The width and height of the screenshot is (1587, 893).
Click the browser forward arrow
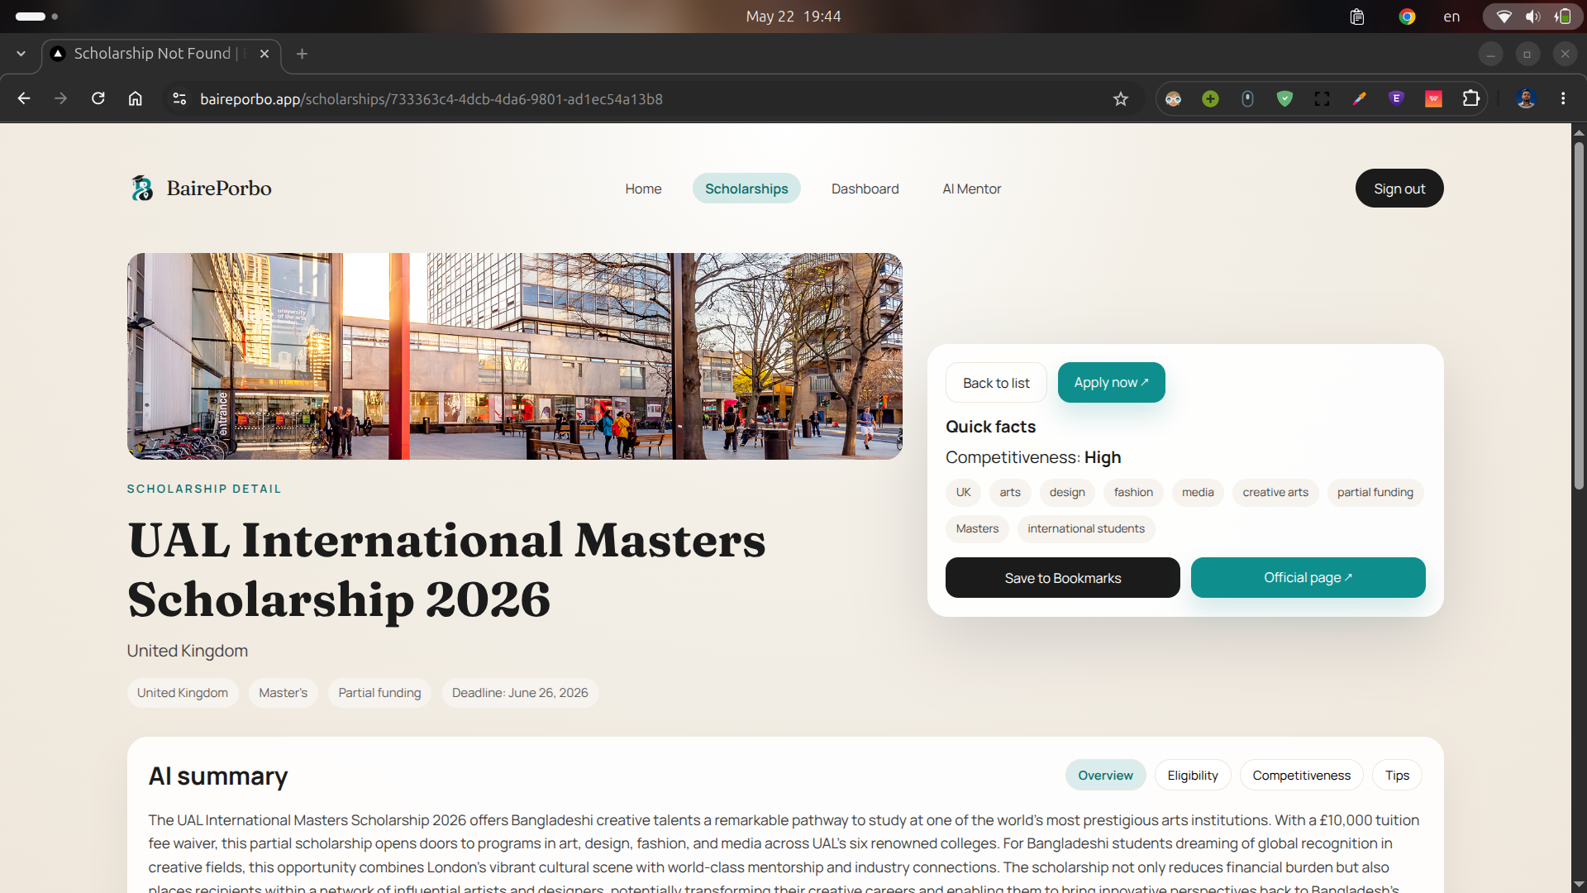tap(60, 98)
